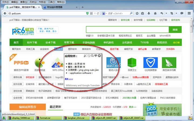
Task: Reload the page with the refresh icon
Action: (x=98, y=14)
